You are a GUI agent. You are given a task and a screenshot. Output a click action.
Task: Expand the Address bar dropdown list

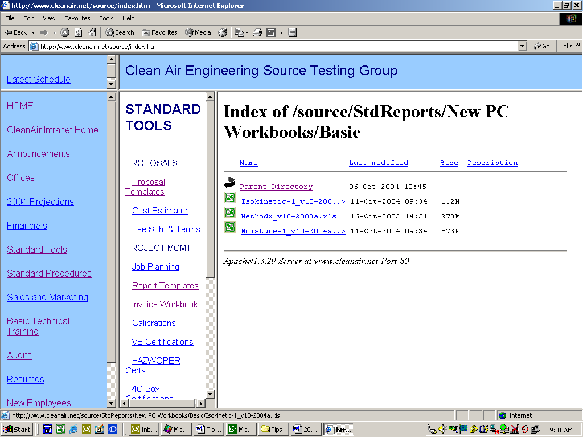tap(523, 46)
